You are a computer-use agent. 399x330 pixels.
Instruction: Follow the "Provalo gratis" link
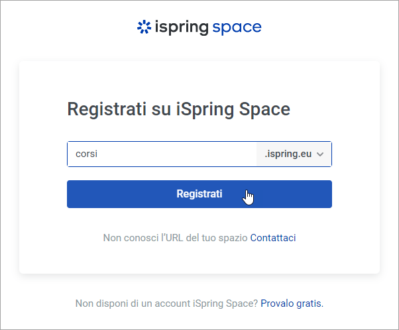(x=292, y=303)
